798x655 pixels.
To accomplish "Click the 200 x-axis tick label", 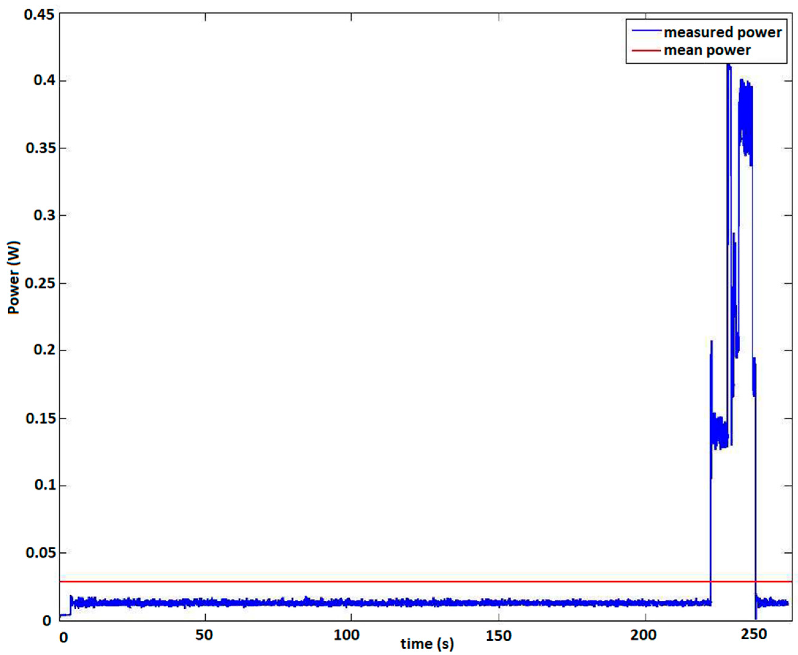I will point(644,635).
